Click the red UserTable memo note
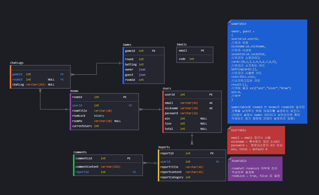Screen dimensions: 319x195 tap(256, 139)
